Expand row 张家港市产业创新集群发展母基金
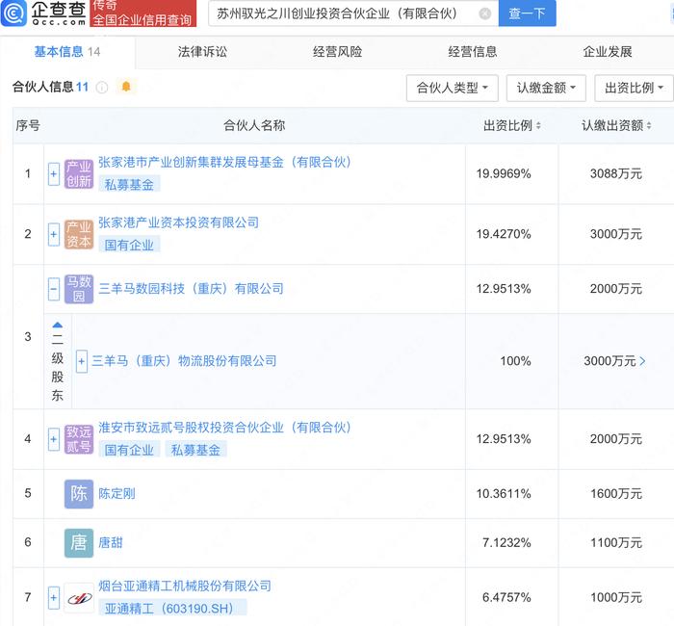674x626 pixels. tap(54, 174)
